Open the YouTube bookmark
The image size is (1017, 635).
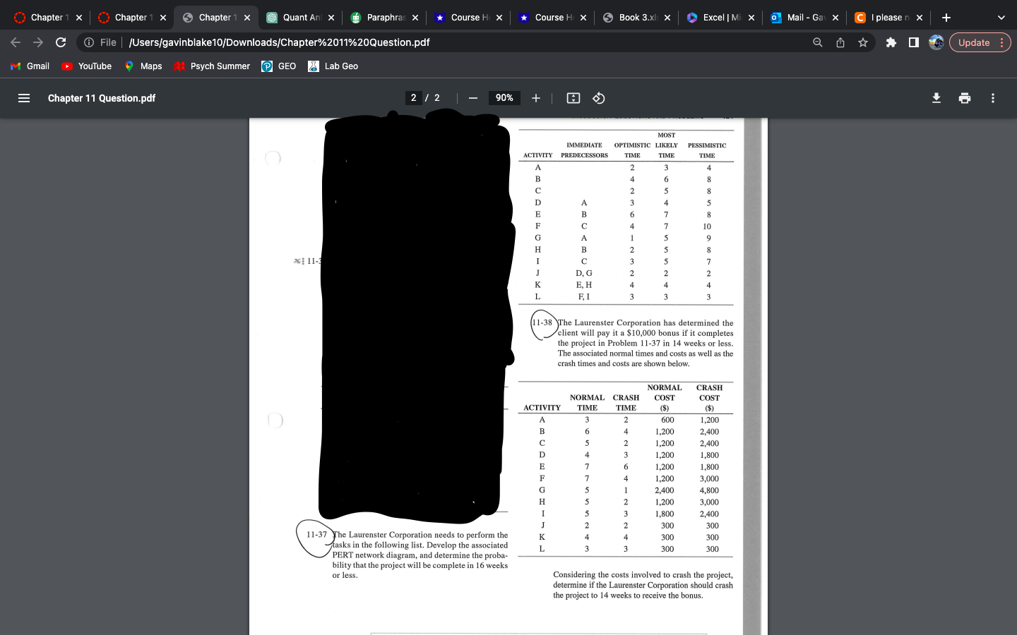point(86,66)
